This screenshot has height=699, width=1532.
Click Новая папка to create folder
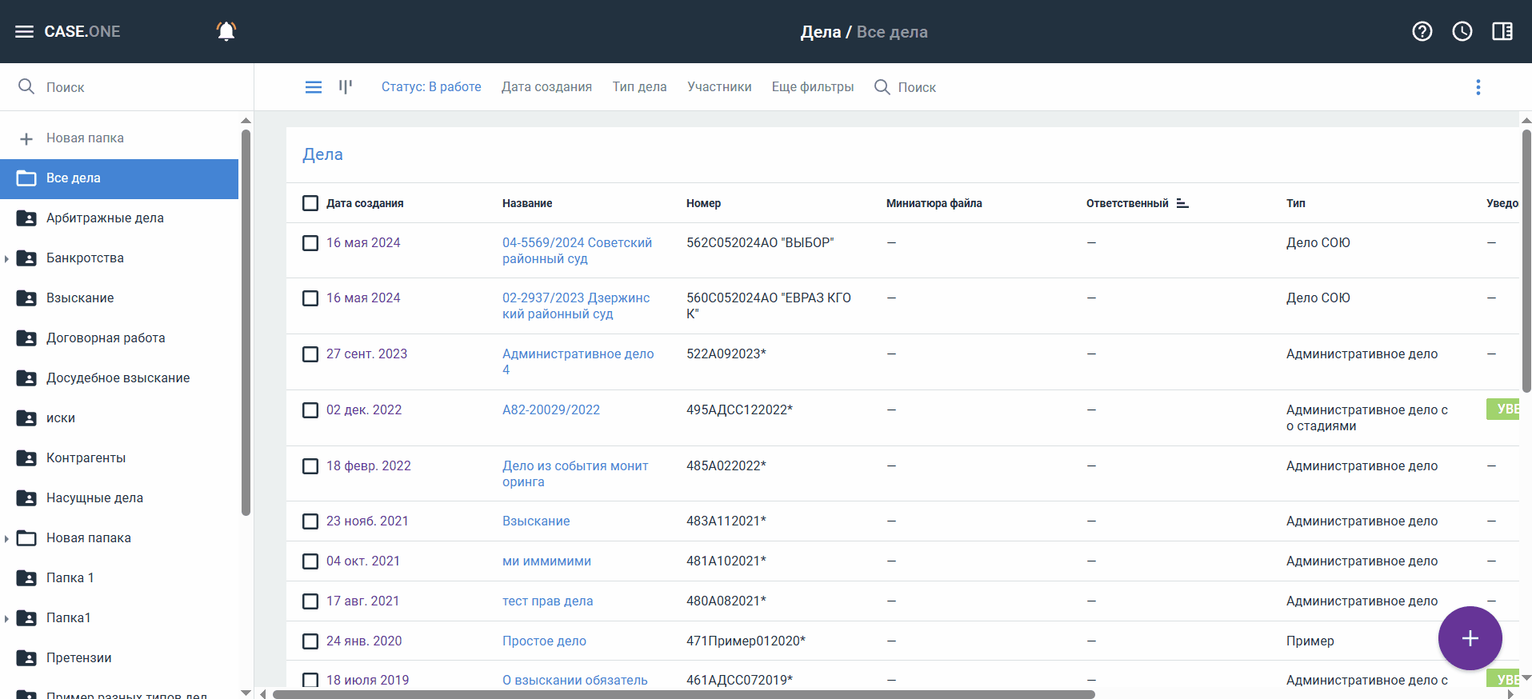(x=85, y=138)
